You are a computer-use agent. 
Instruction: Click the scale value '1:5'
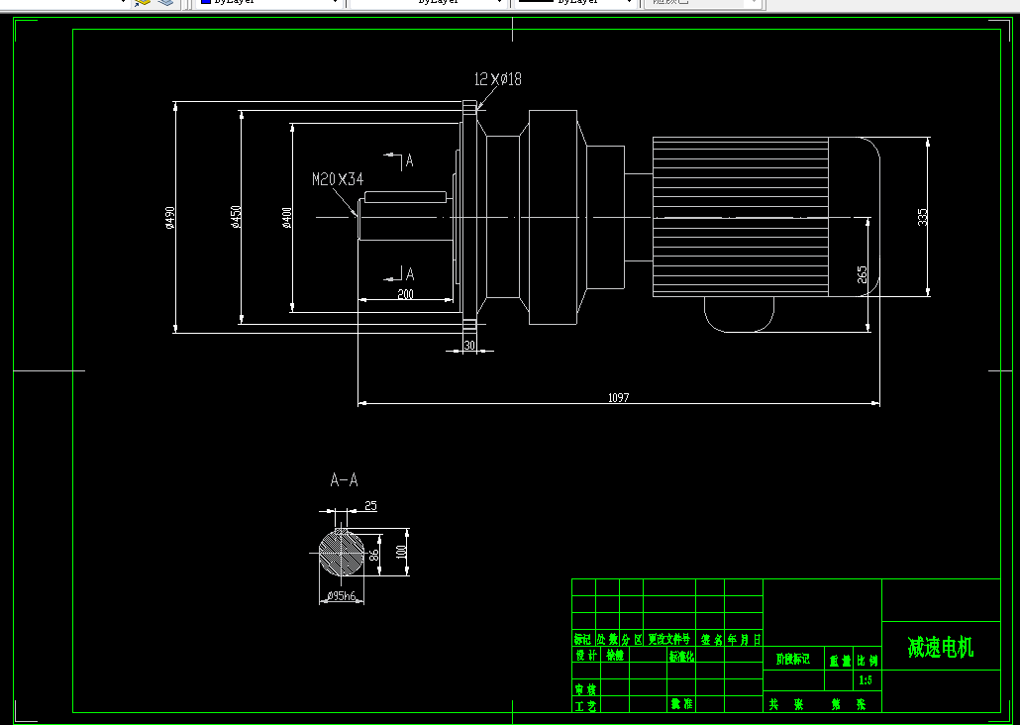click(x=866, y=680)
